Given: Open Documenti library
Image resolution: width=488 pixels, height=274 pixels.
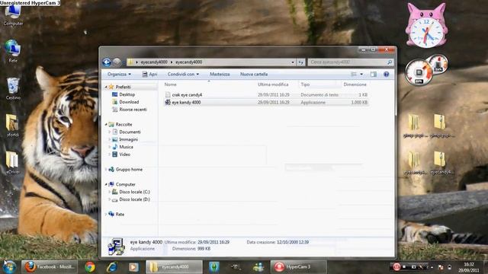Looking at the screenshot, I should pos(130,132).
